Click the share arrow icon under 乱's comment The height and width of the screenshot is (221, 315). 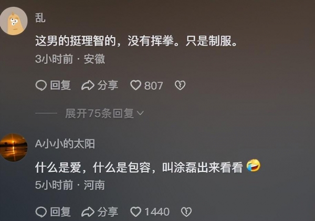click(88, 85)
